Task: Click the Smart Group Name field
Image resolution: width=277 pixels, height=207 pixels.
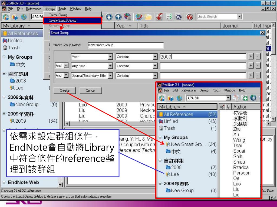Action: click(126, 45)
